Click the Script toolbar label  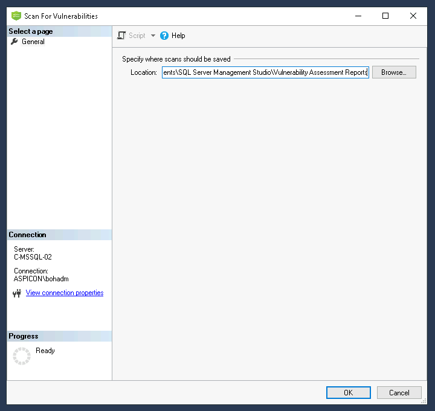click(x=137, y=36)
